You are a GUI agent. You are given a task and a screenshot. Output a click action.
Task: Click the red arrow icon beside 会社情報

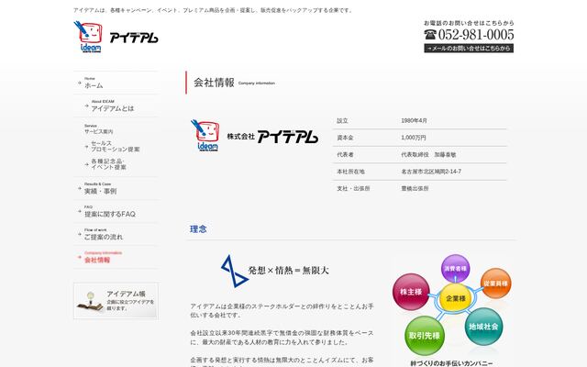[x=80, y=257]
